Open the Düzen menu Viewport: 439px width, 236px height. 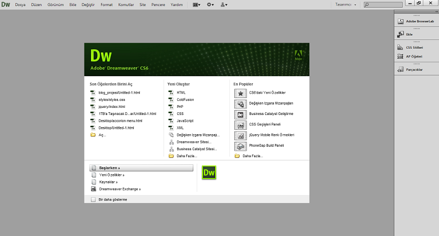pos(36,5)
